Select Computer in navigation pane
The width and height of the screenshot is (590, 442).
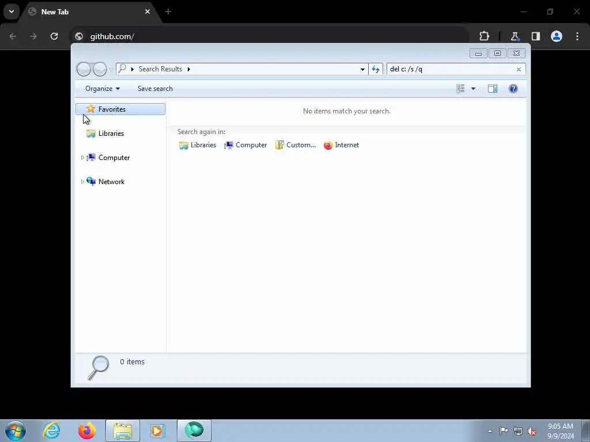coord(114,158)
